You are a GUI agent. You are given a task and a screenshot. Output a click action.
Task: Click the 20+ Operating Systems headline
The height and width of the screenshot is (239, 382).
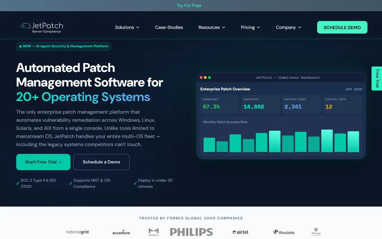point(83,97)
